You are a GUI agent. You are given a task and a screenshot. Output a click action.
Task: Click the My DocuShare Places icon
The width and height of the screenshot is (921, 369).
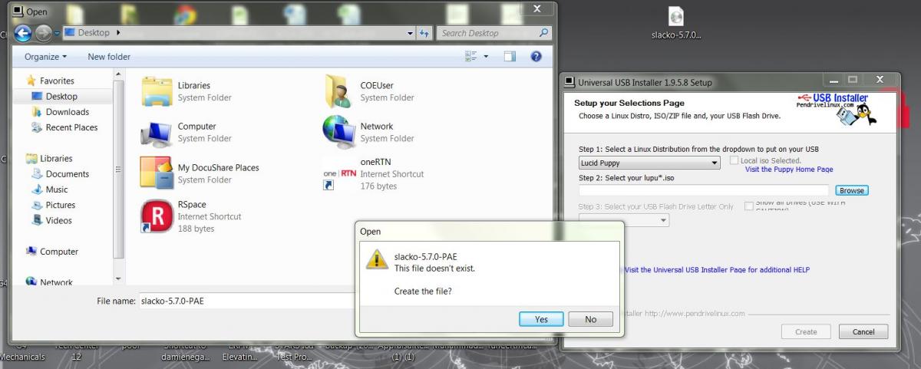pos(157,173)
